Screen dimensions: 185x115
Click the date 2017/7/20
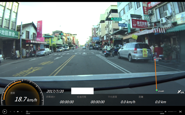(x=55, y=91)
